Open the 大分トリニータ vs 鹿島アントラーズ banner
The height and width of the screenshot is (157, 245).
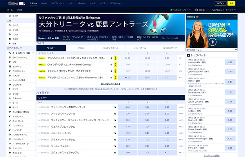click(x=111, y=24)
